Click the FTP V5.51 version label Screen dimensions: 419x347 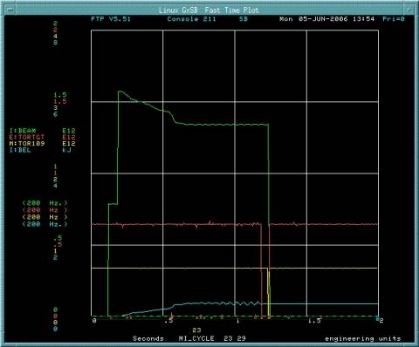pyautogui.click(x=111, y=19)
